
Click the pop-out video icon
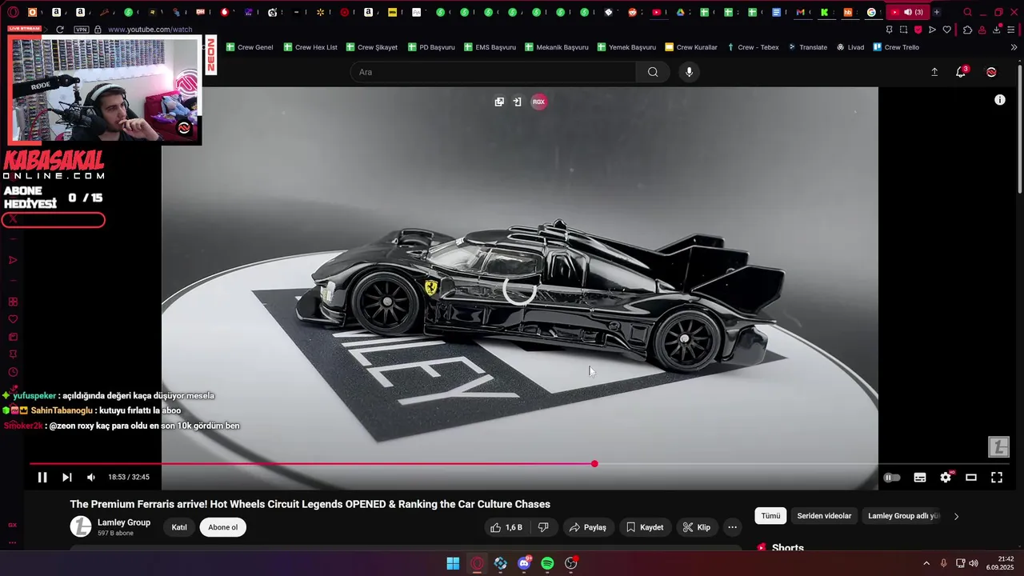499,102
